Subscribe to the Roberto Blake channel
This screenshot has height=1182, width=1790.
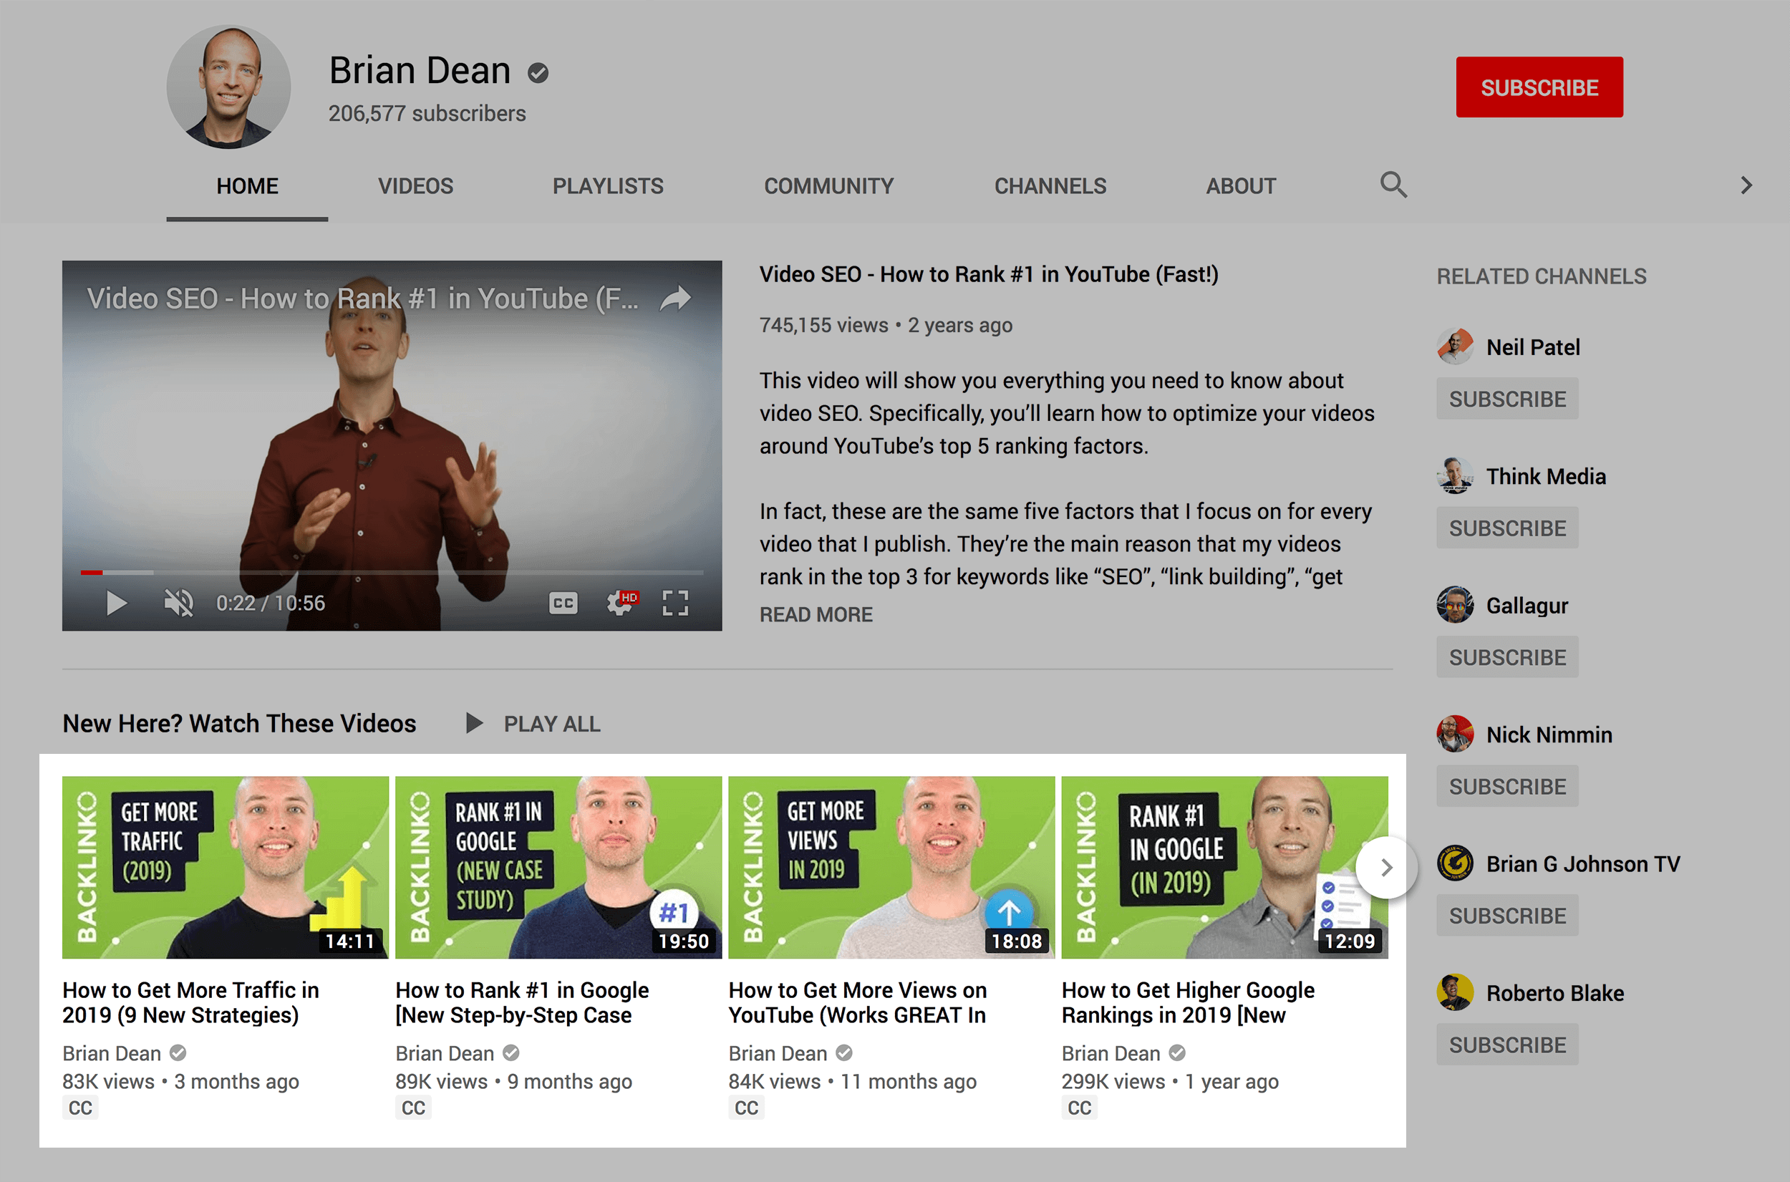[1507, 1045]
